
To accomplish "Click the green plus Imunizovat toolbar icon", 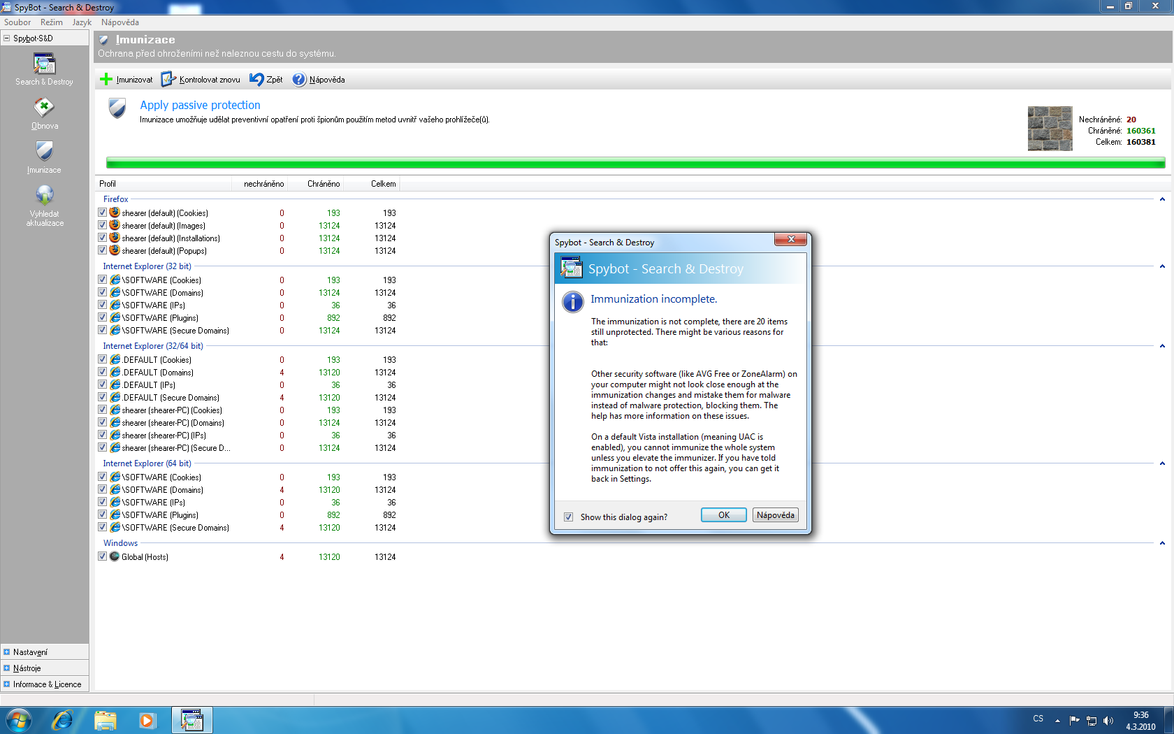I will tap(106, 80).
